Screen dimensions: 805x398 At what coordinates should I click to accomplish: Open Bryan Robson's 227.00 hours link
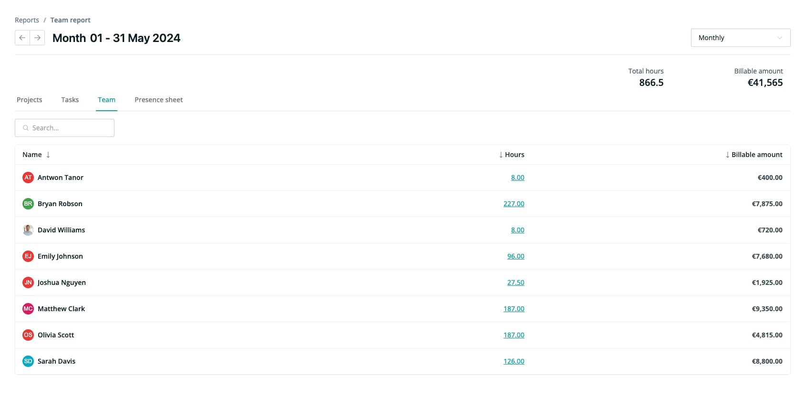(x=514, y=204)
